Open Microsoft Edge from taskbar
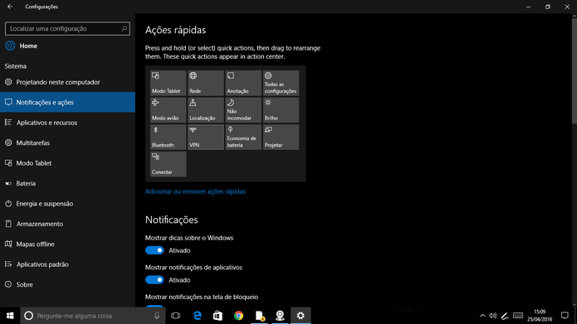This screenshot has height=324, width=577. coord(198,316)
